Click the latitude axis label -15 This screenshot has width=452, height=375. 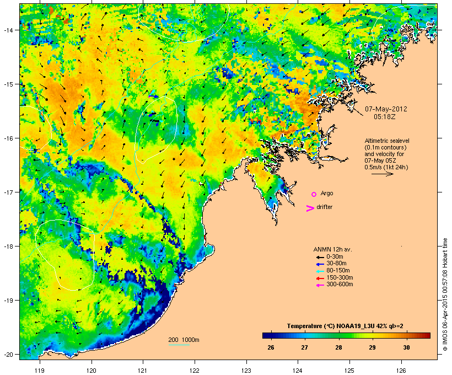pos(8,84)
